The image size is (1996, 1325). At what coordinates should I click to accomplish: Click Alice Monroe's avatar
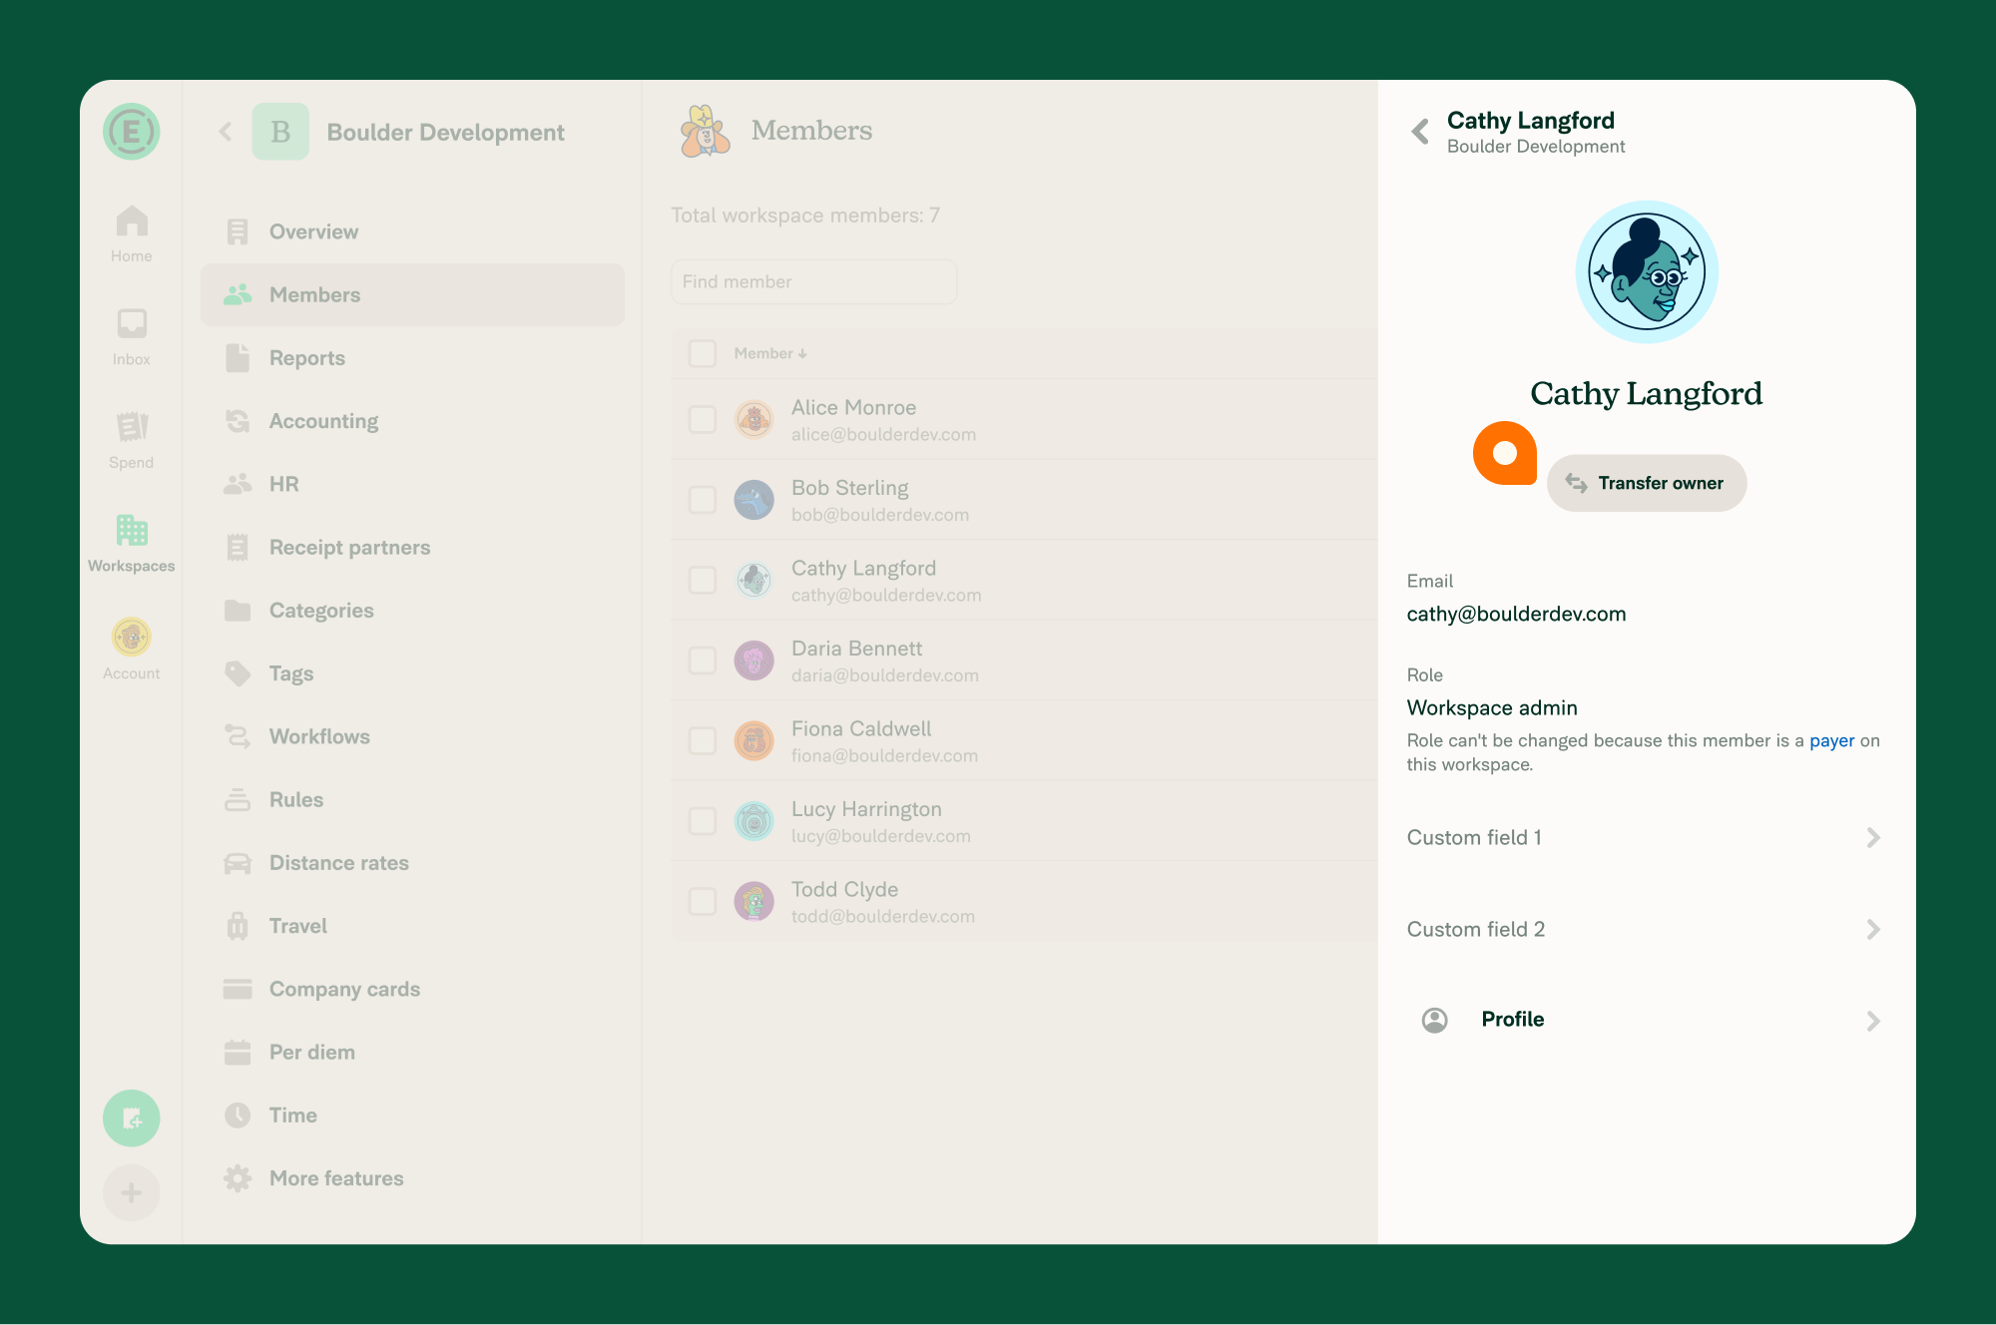point(753,420)
